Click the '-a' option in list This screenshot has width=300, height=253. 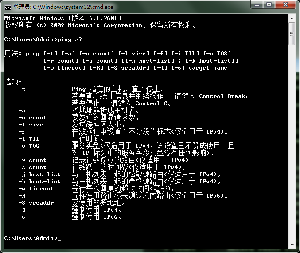(x=22, y=111)
